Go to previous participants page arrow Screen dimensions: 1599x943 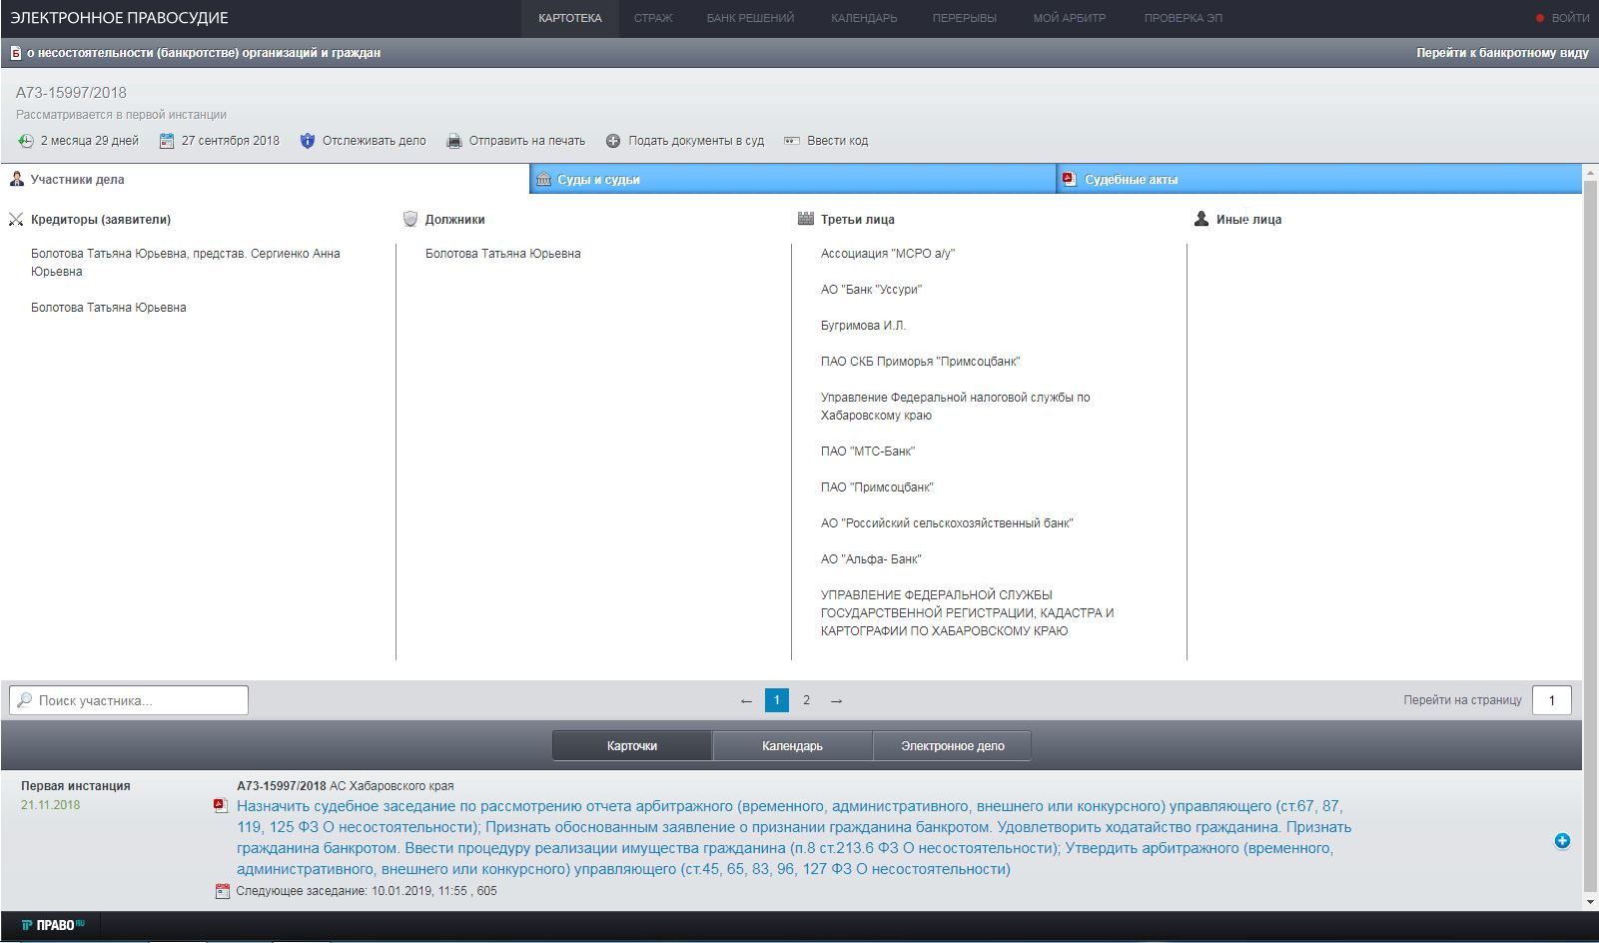(746, 701)
